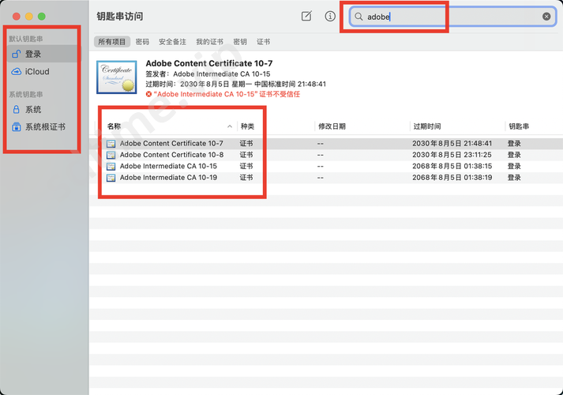This screenshot has height=395, width=563.
Task: Close the window with the red button
Action: [x=16, y=16]
